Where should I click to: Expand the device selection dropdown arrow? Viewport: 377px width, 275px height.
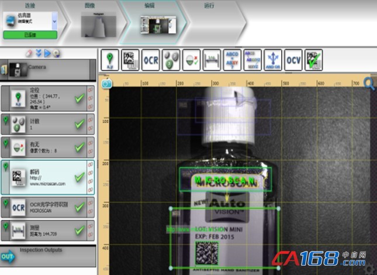click(x=54, y=21)
